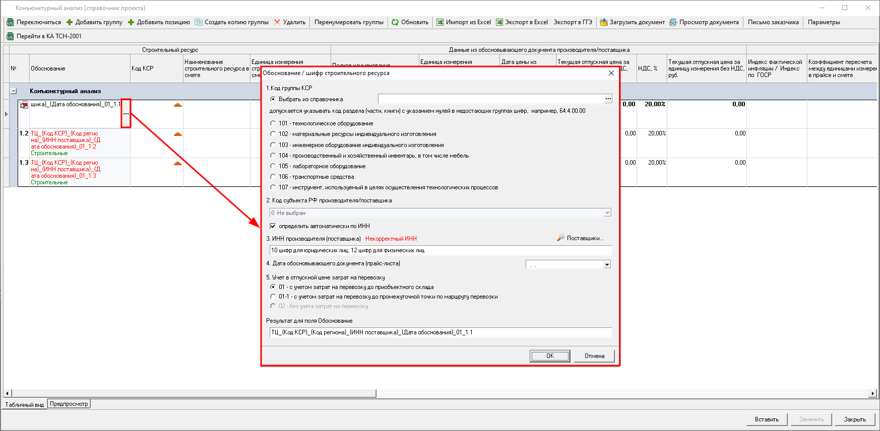Image resolution: width=880 pixels, height=431 pixels.
Task: Click the 'Перейти в КА ТСН-2001' icon
Action: [x=10, y=36]
